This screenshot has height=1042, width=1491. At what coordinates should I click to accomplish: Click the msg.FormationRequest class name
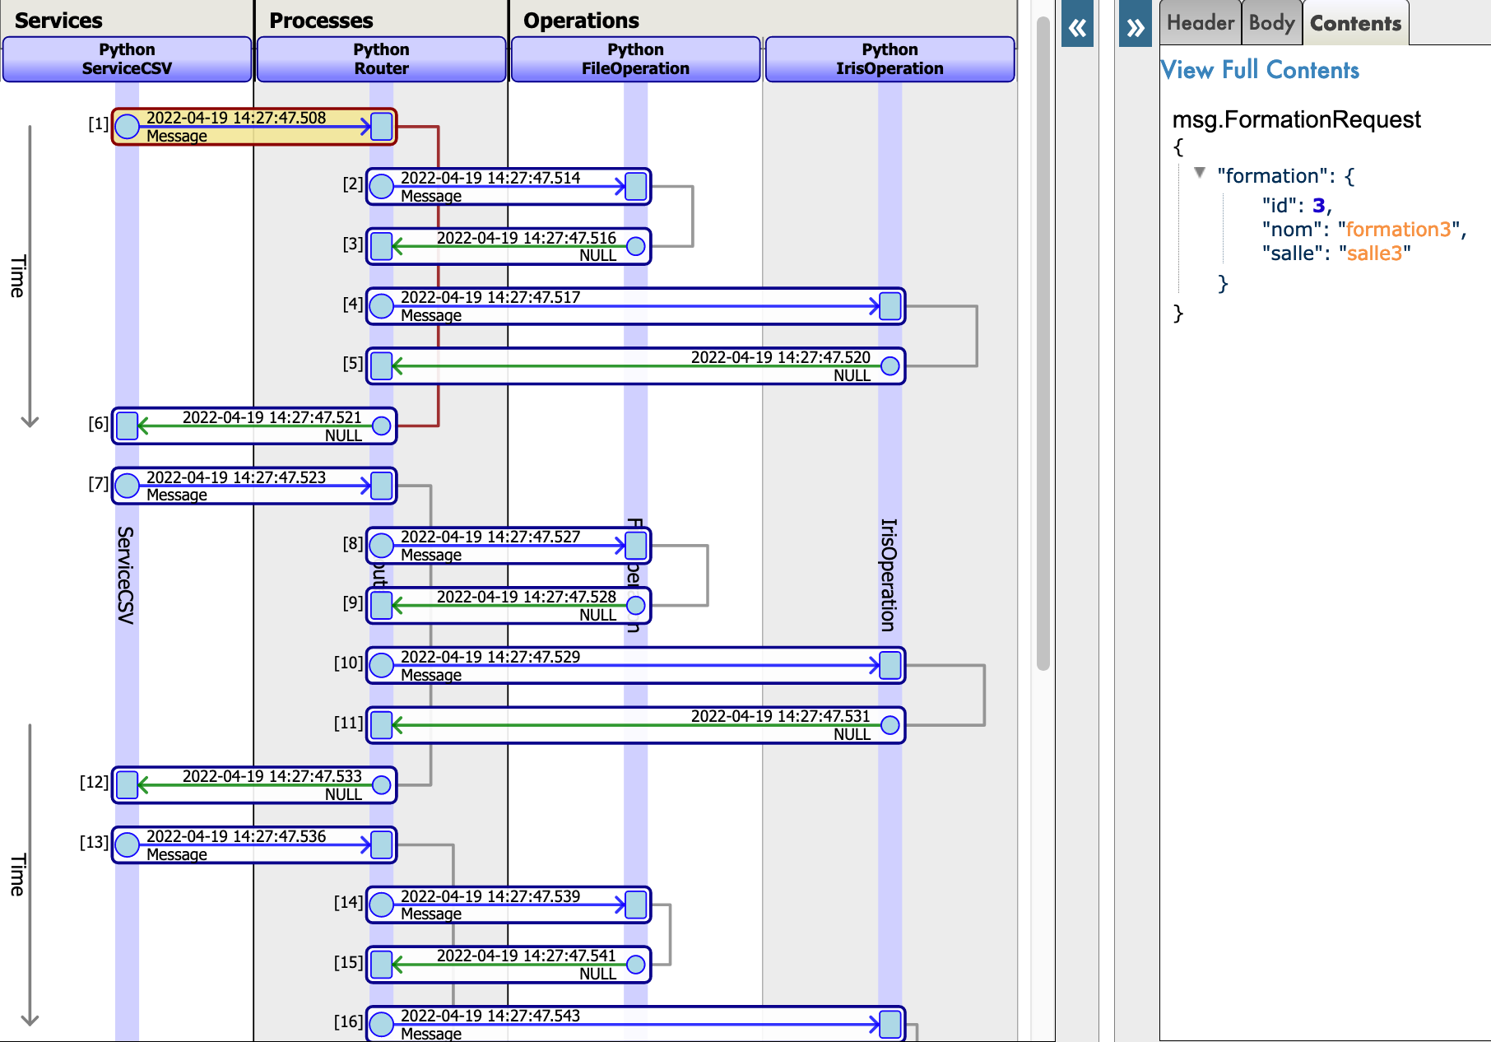pyautogui.click(x=1297, y=120)
